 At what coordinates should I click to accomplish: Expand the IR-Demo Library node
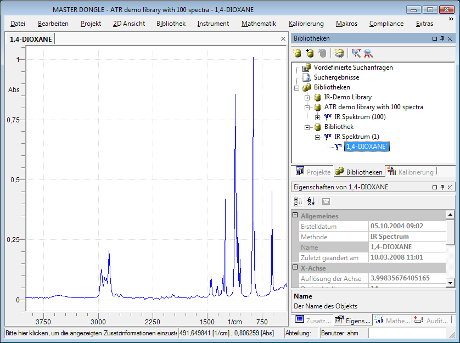pyautogui.click(x=307, y=98)
